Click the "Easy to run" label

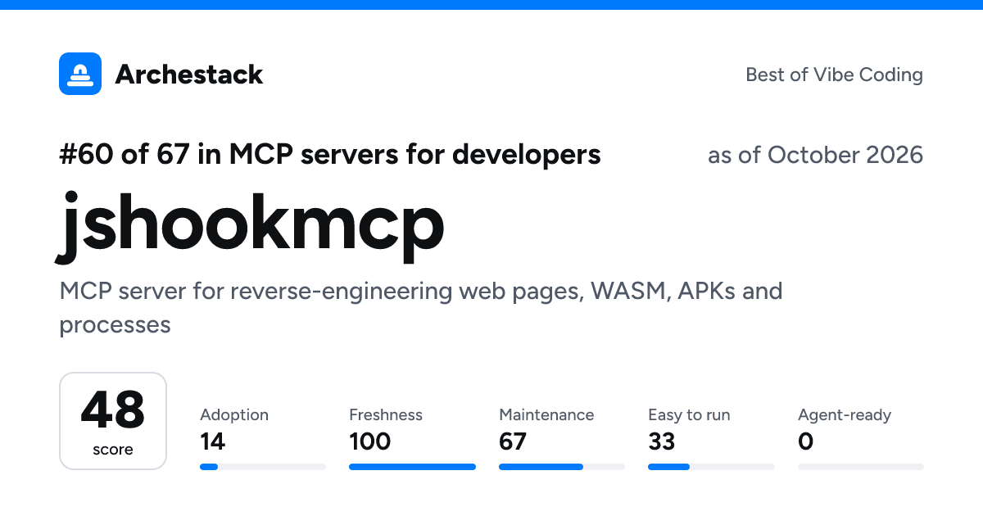pos(689,415)
